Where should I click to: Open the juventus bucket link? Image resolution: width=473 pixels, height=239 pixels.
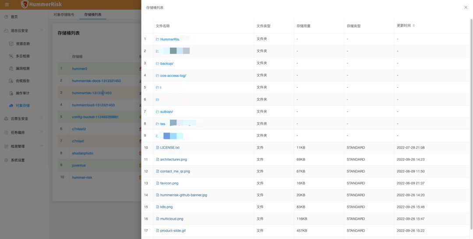pos(79,165)
